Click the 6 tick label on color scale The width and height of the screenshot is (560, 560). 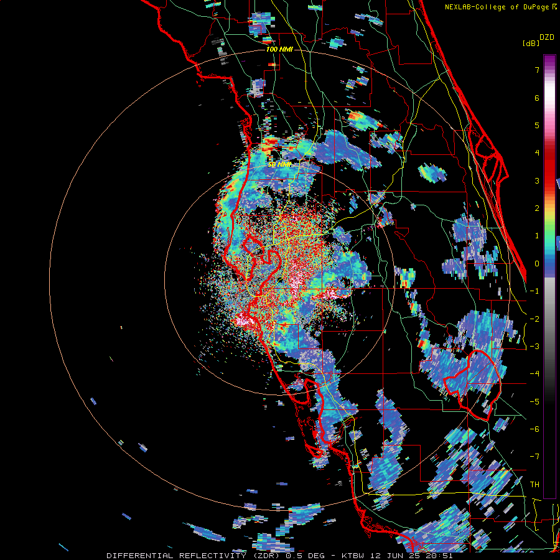coord(537,98)
